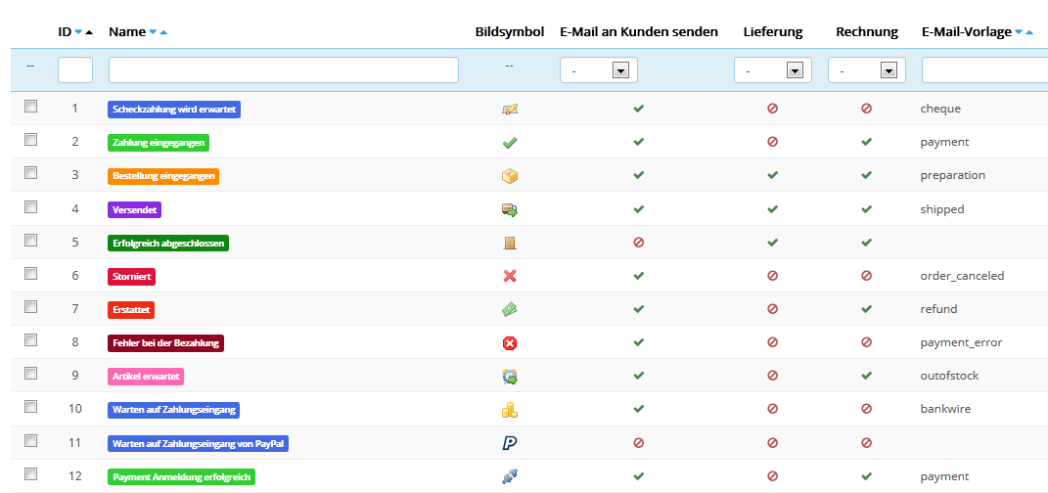
Task: Click the money bill icon for Erstattet
Action: [x=509, y=309]
